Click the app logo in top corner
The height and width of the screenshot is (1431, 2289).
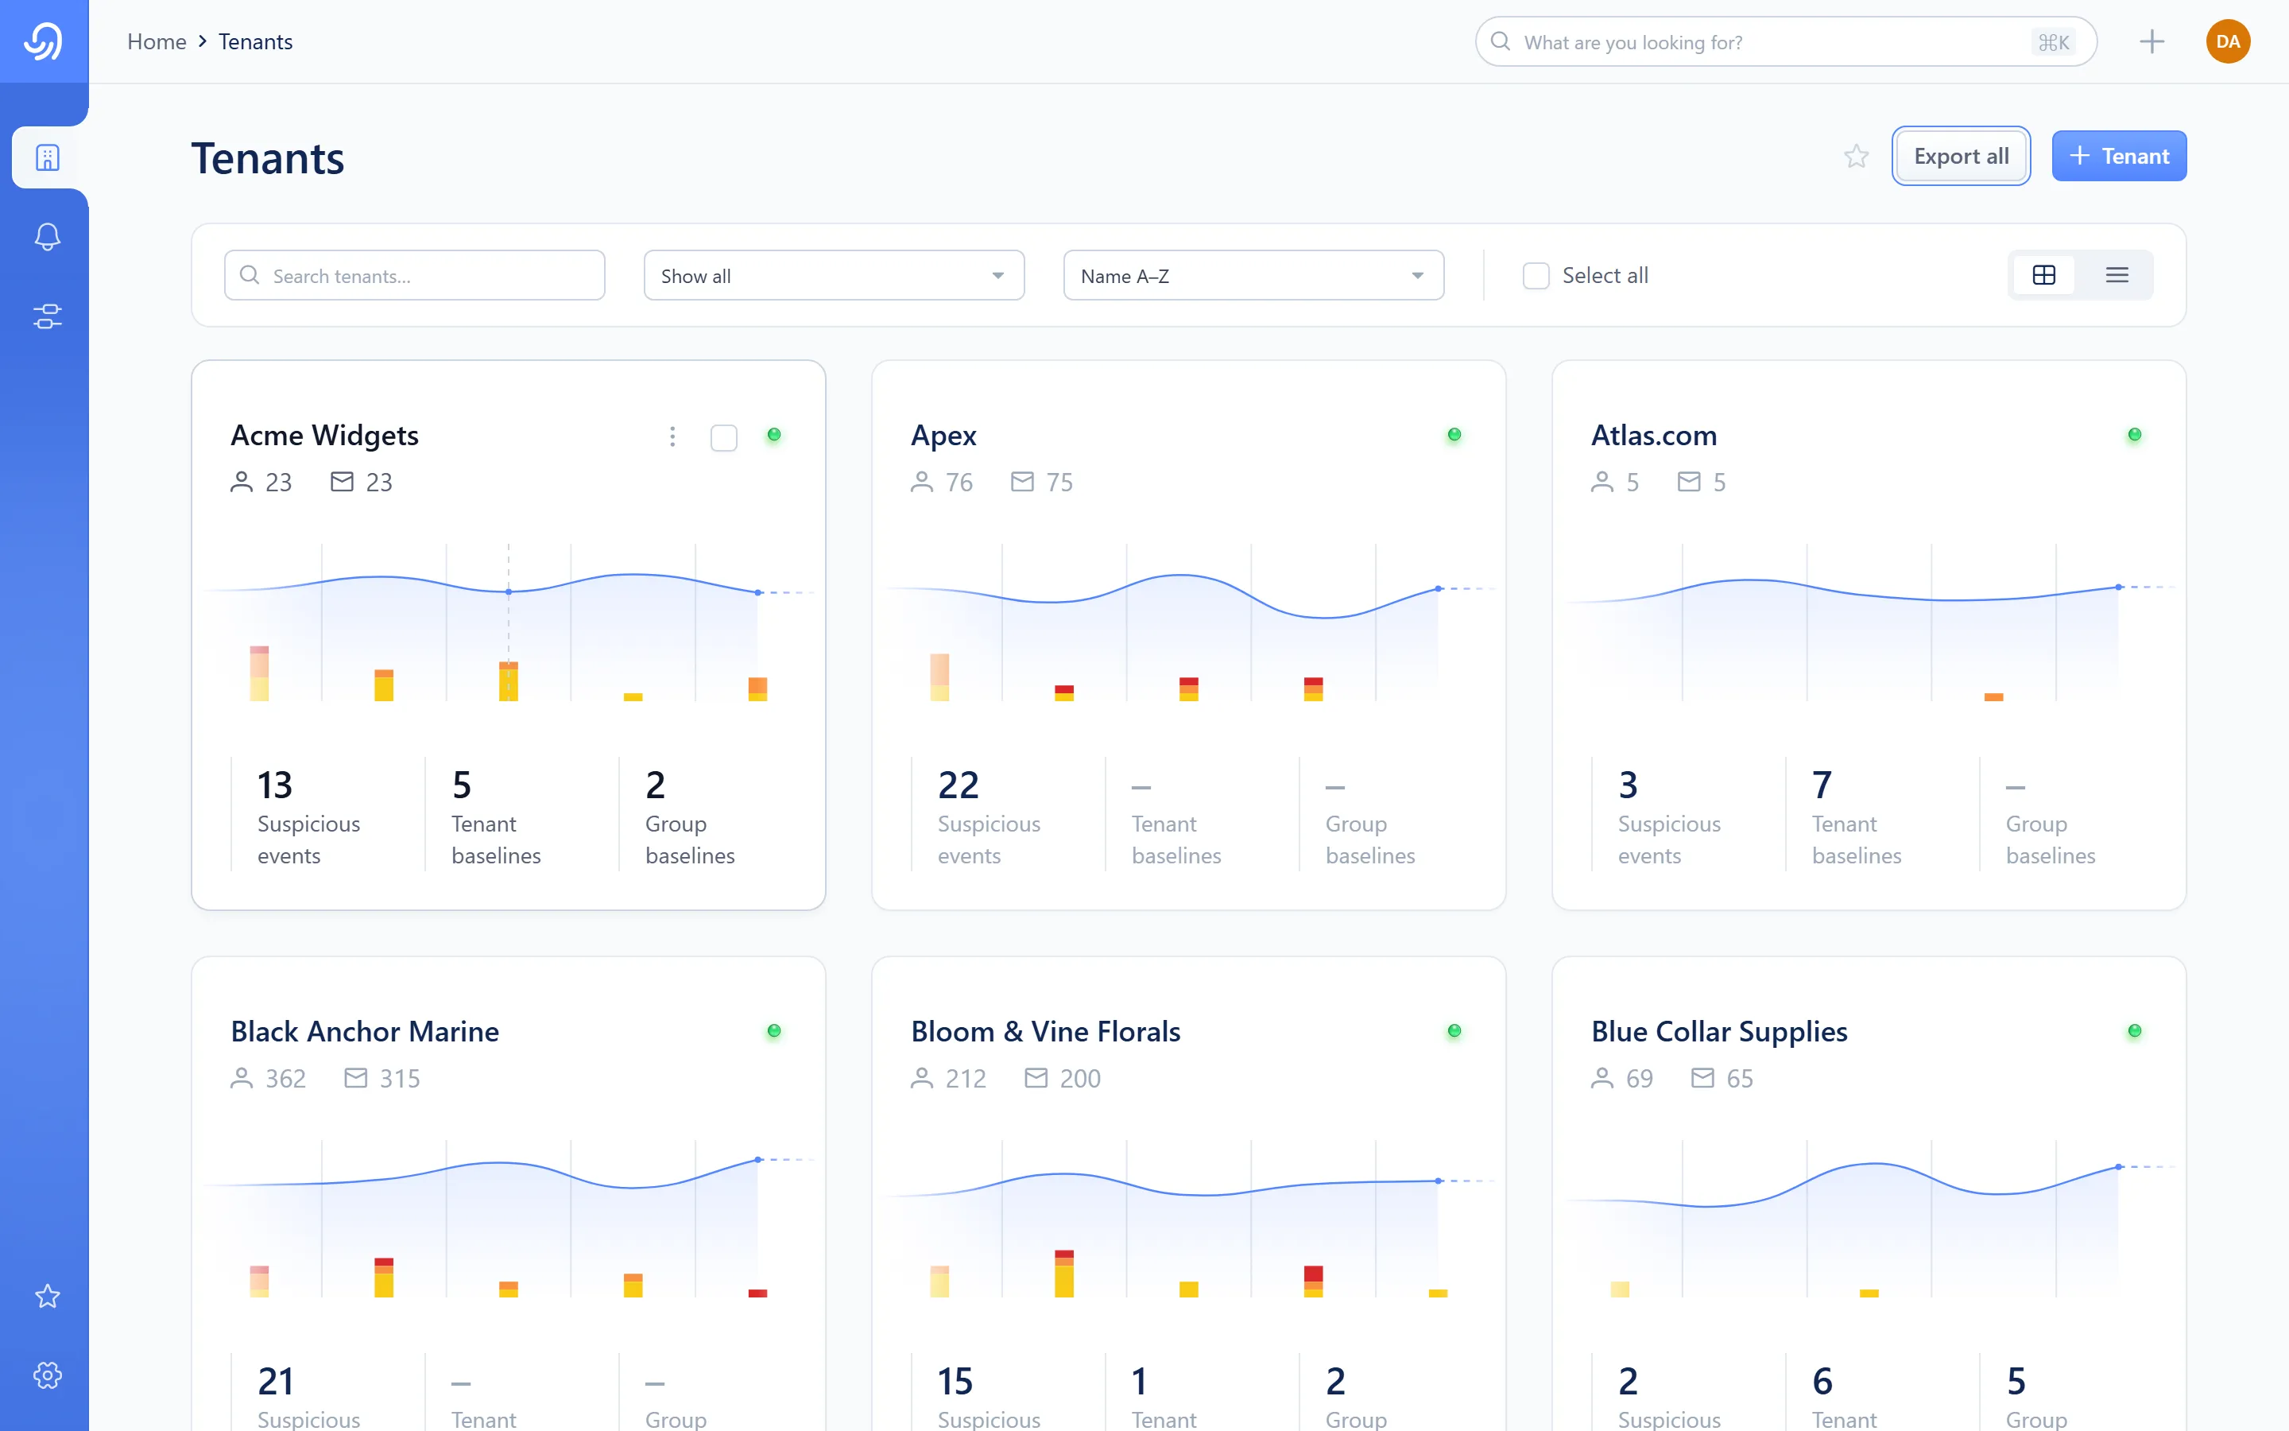44,41
